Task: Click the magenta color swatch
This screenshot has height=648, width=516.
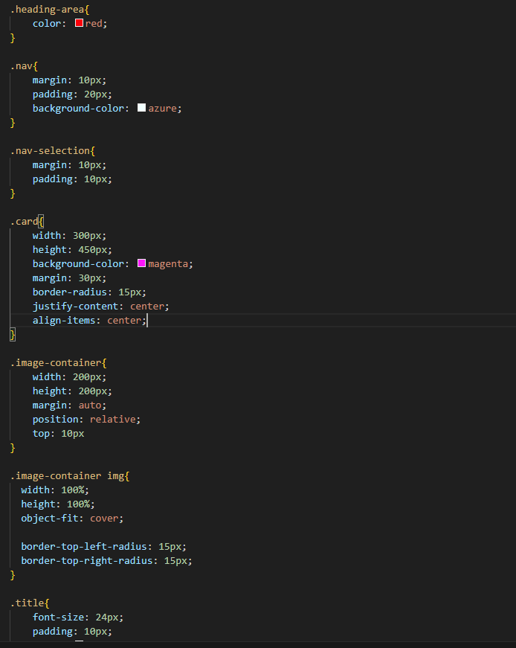Action: click(x=142, y=263)
